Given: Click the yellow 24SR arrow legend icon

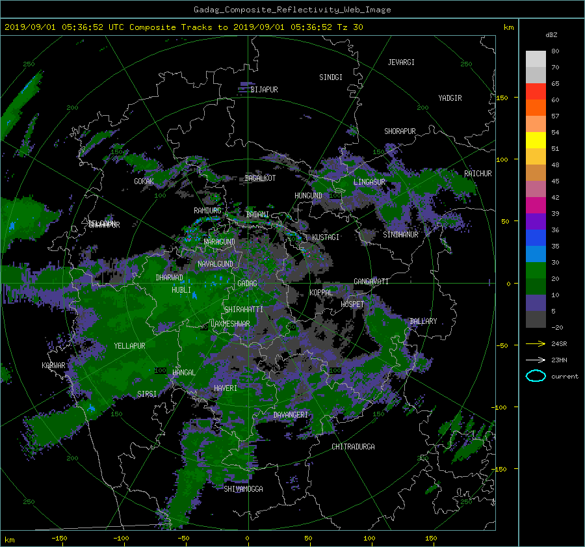Looking at the screenshot, I should 536,343.
